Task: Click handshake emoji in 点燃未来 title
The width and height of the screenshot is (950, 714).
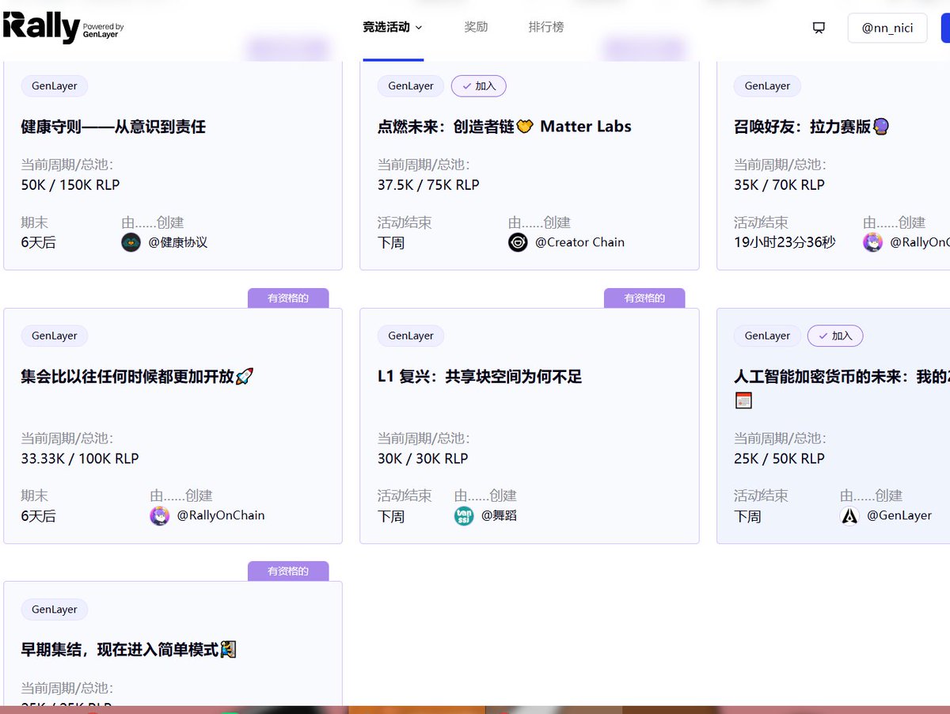Action: pos(524,127)
